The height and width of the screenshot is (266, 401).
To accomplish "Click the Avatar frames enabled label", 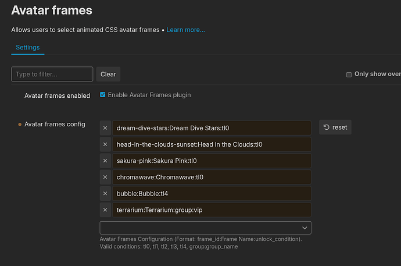I will (58, 96).
